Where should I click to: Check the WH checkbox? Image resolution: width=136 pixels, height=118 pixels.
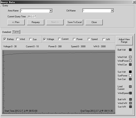pyautogui.click(x=104, y=40)
